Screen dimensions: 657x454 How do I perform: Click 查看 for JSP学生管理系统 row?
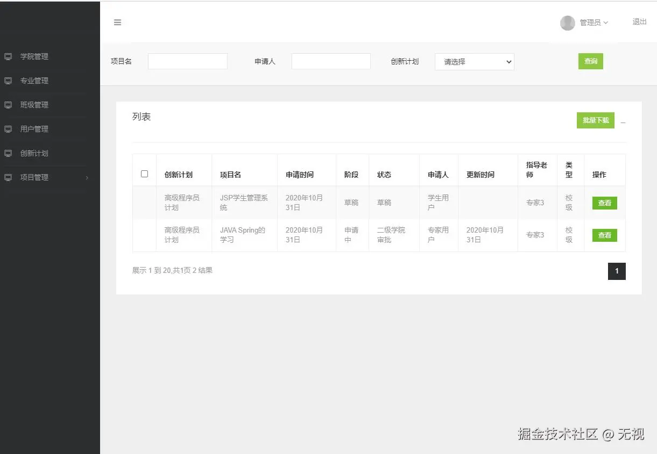click(x=605, y=203)
